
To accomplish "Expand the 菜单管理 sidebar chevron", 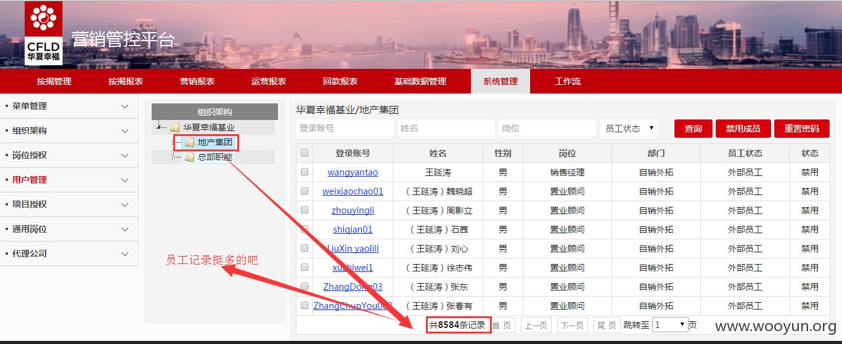I will click(125, 106).
